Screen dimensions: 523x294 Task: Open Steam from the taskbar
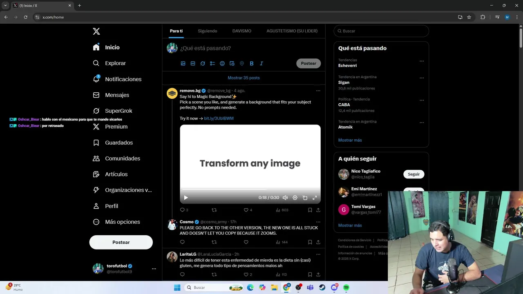[x=322, y=287]
